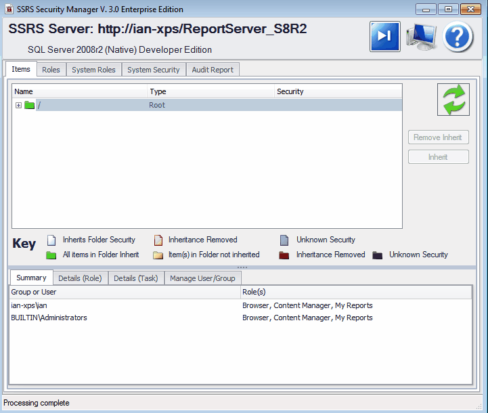Select the ian-xps\ian user row
The height and width of the screenshot is (413, 488).
tap(240, 305)
